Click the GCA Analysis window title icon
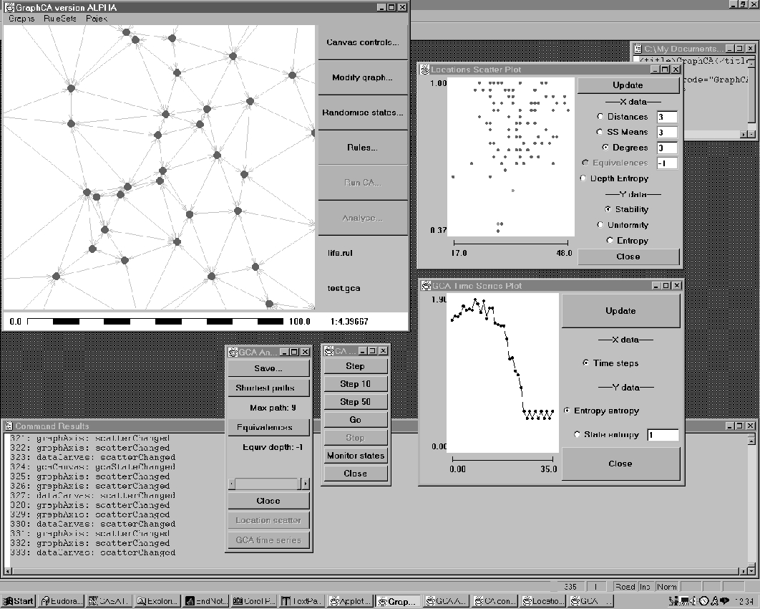760x609 pixels. [x=231, y=352]
